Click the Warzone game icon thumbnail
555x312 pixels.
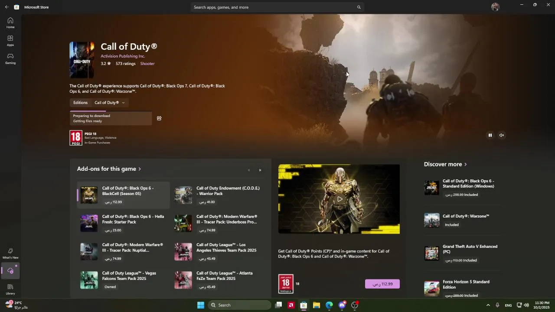[431, 220]
